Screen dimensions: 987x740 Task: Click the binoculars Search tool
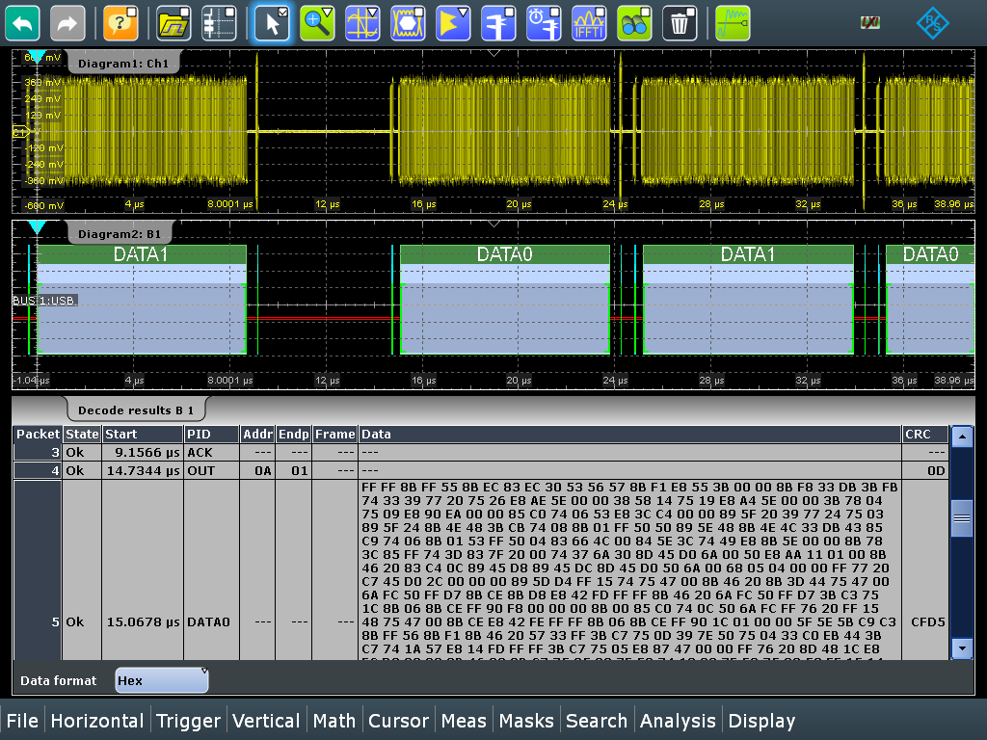point(635,22)
